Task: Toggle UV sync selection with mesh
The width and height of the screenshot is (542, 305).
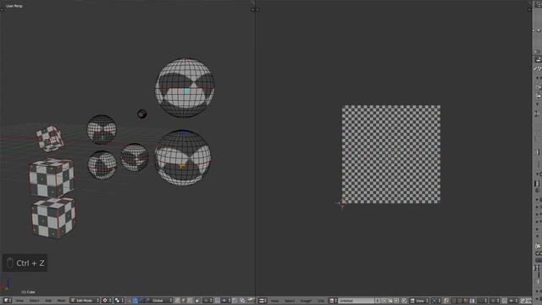Action: 446,301
